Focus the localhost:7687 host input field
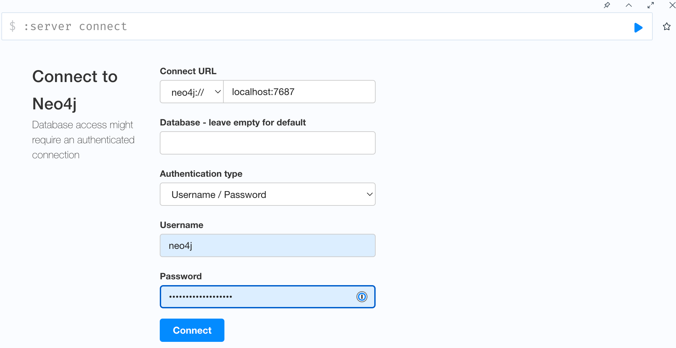 (x=299, y=92)
